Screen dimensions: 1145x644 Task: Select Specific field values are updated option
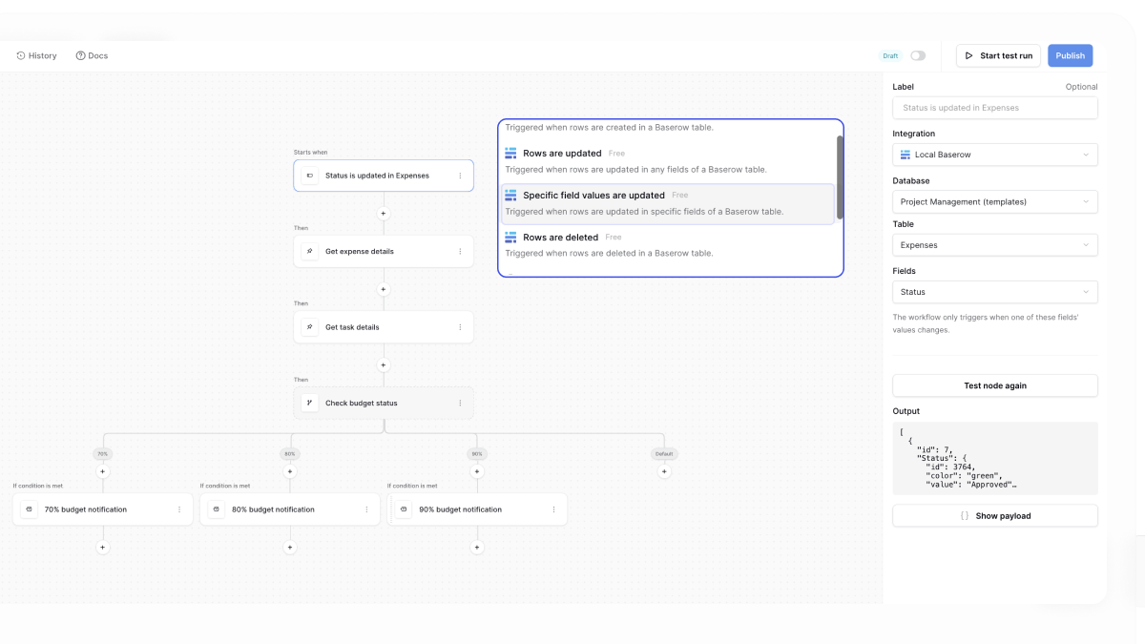pos(667,203)
